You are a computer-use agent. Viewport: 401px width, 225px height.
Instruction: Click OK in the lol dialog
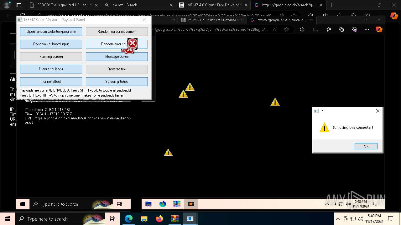[x=366, y=146]
